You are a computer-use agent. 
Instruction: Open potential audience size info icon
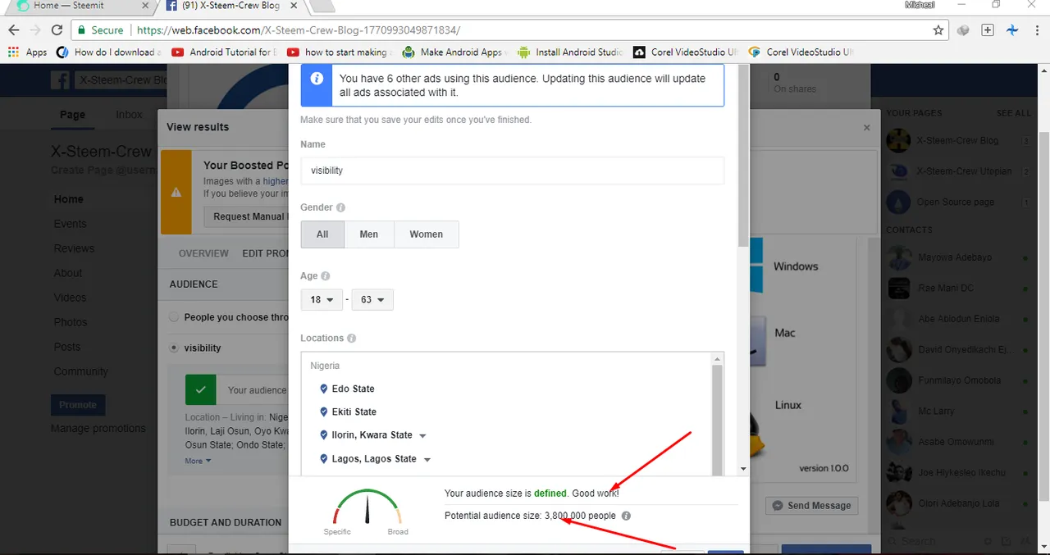click(x=626, y=516)
